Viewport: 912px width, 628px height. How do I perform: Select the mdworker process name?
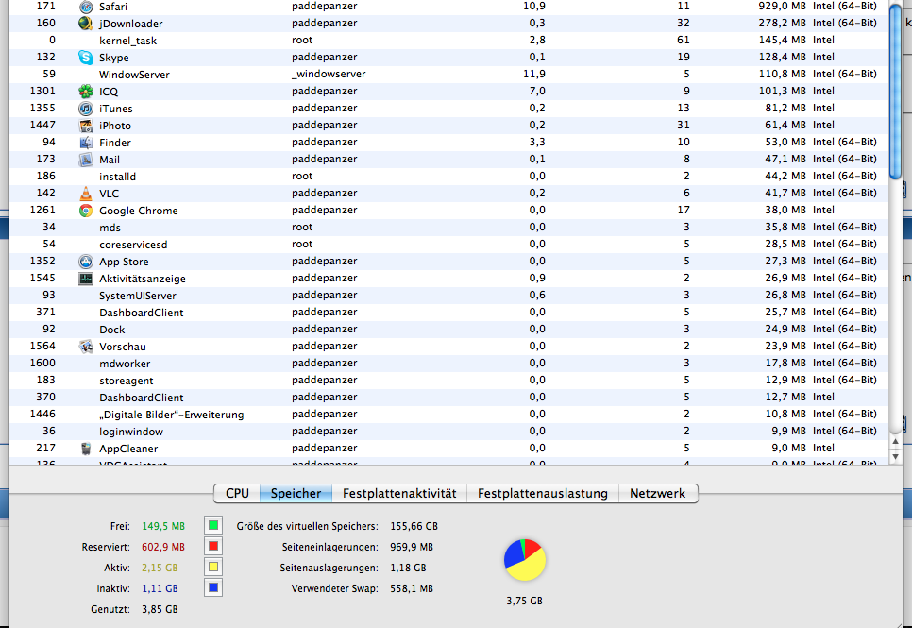[x=125, y=364]
